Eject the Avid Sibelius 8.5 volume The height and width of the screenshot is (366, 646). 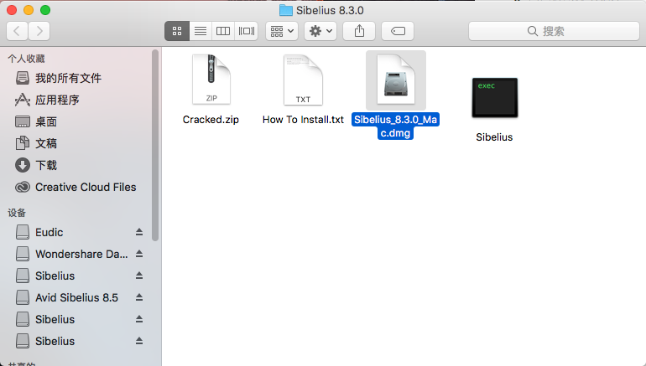click(x=139, y=297)
